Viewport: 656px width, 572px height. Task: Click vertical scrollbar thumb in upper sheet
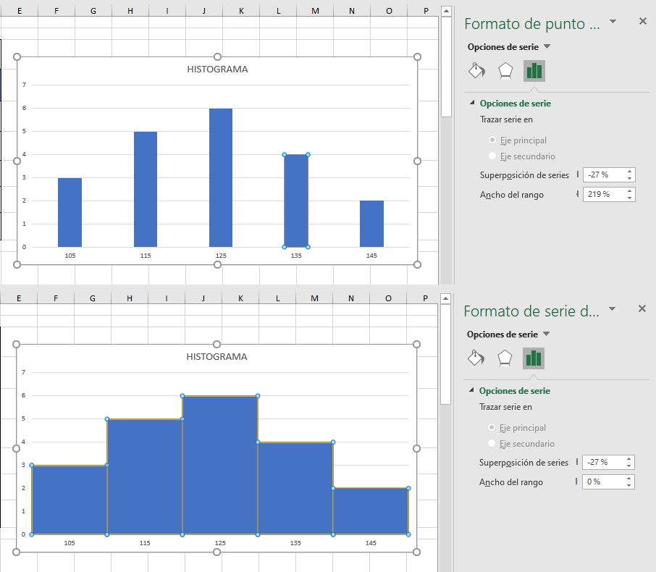pos(447,67)
